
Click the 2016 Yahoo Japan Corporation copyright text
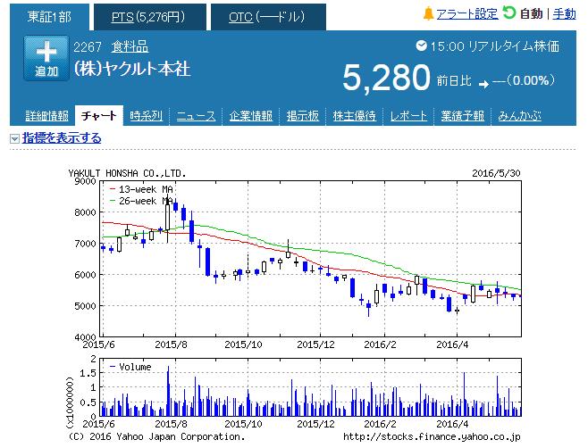tap(156, 436)
